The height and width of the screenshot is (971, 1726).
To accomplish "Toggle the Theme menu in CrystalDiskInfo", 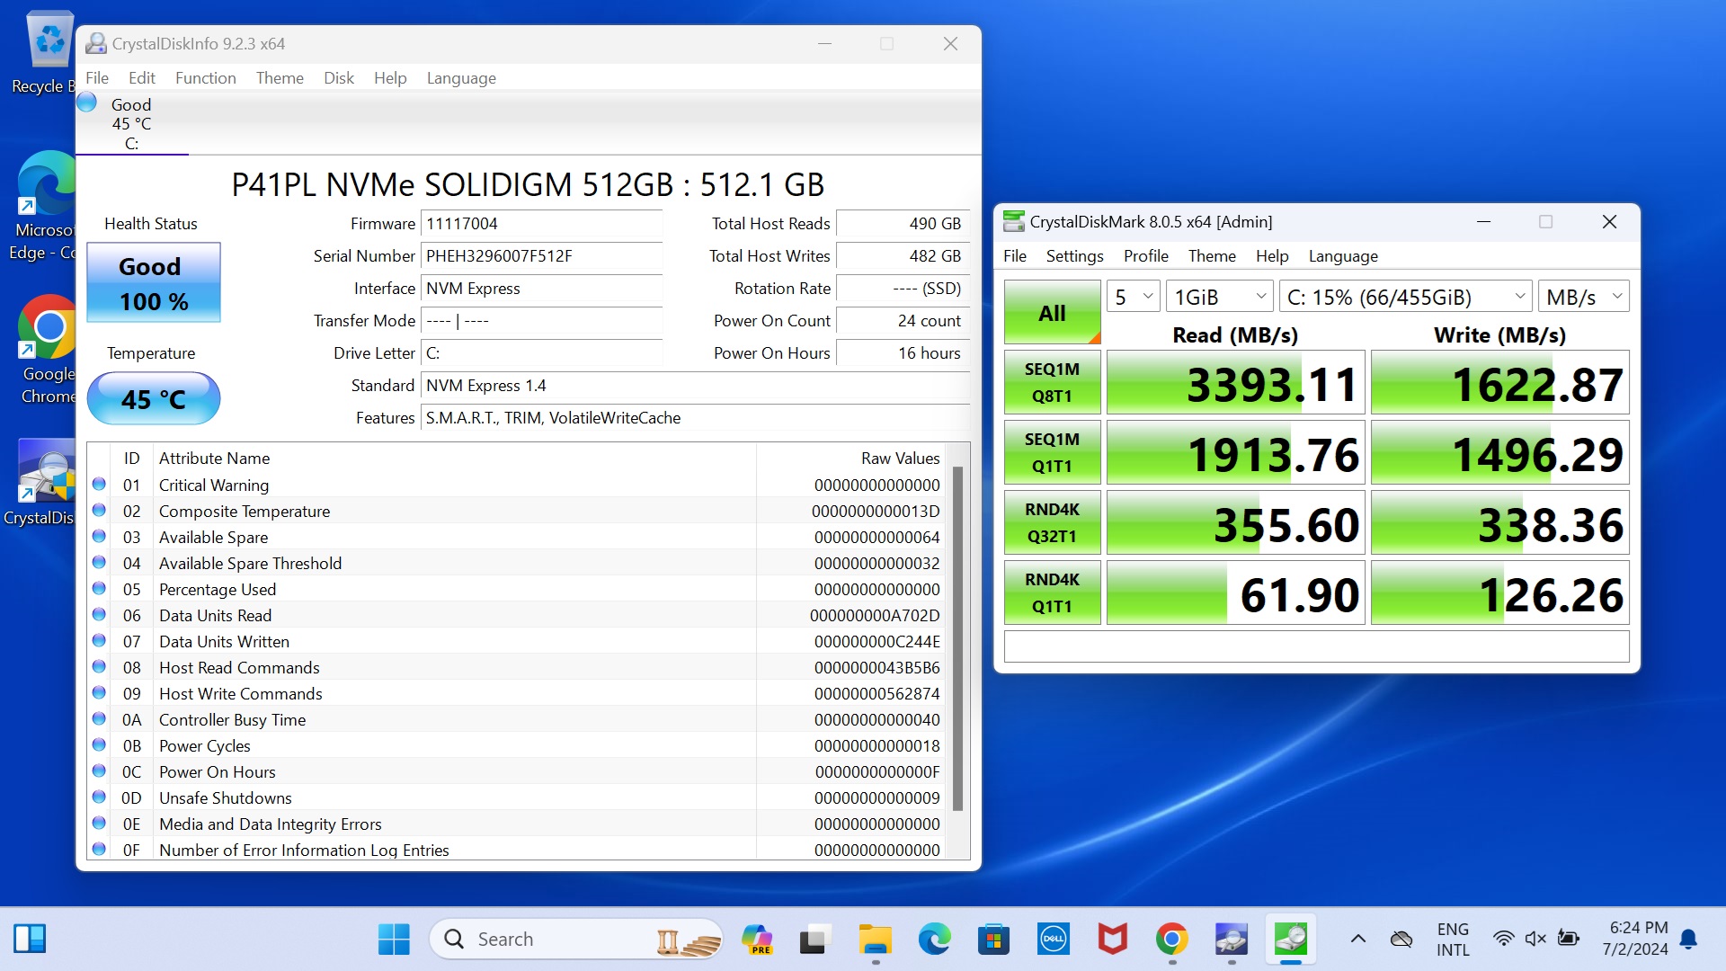I will coord(278,77).
